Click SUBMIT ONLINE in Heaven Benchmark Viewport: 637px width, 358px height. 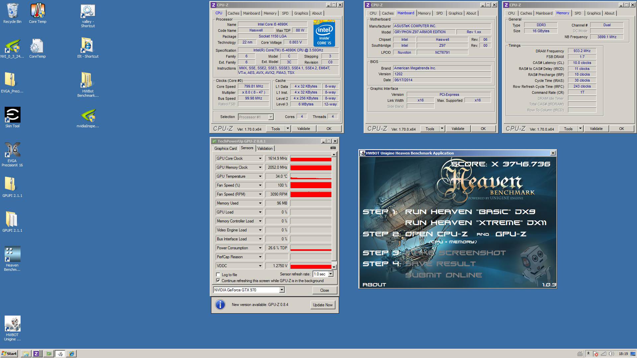443,275
